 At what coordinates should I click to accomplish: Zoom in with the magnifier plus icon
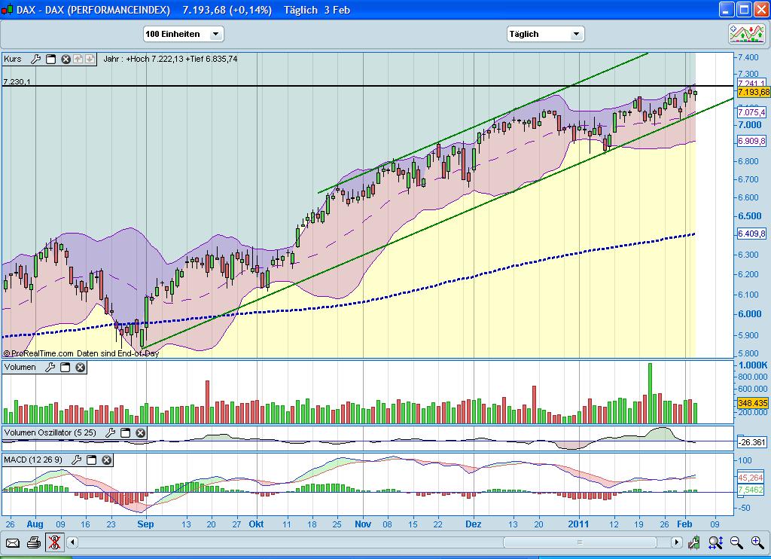click(x=757, y=542)
